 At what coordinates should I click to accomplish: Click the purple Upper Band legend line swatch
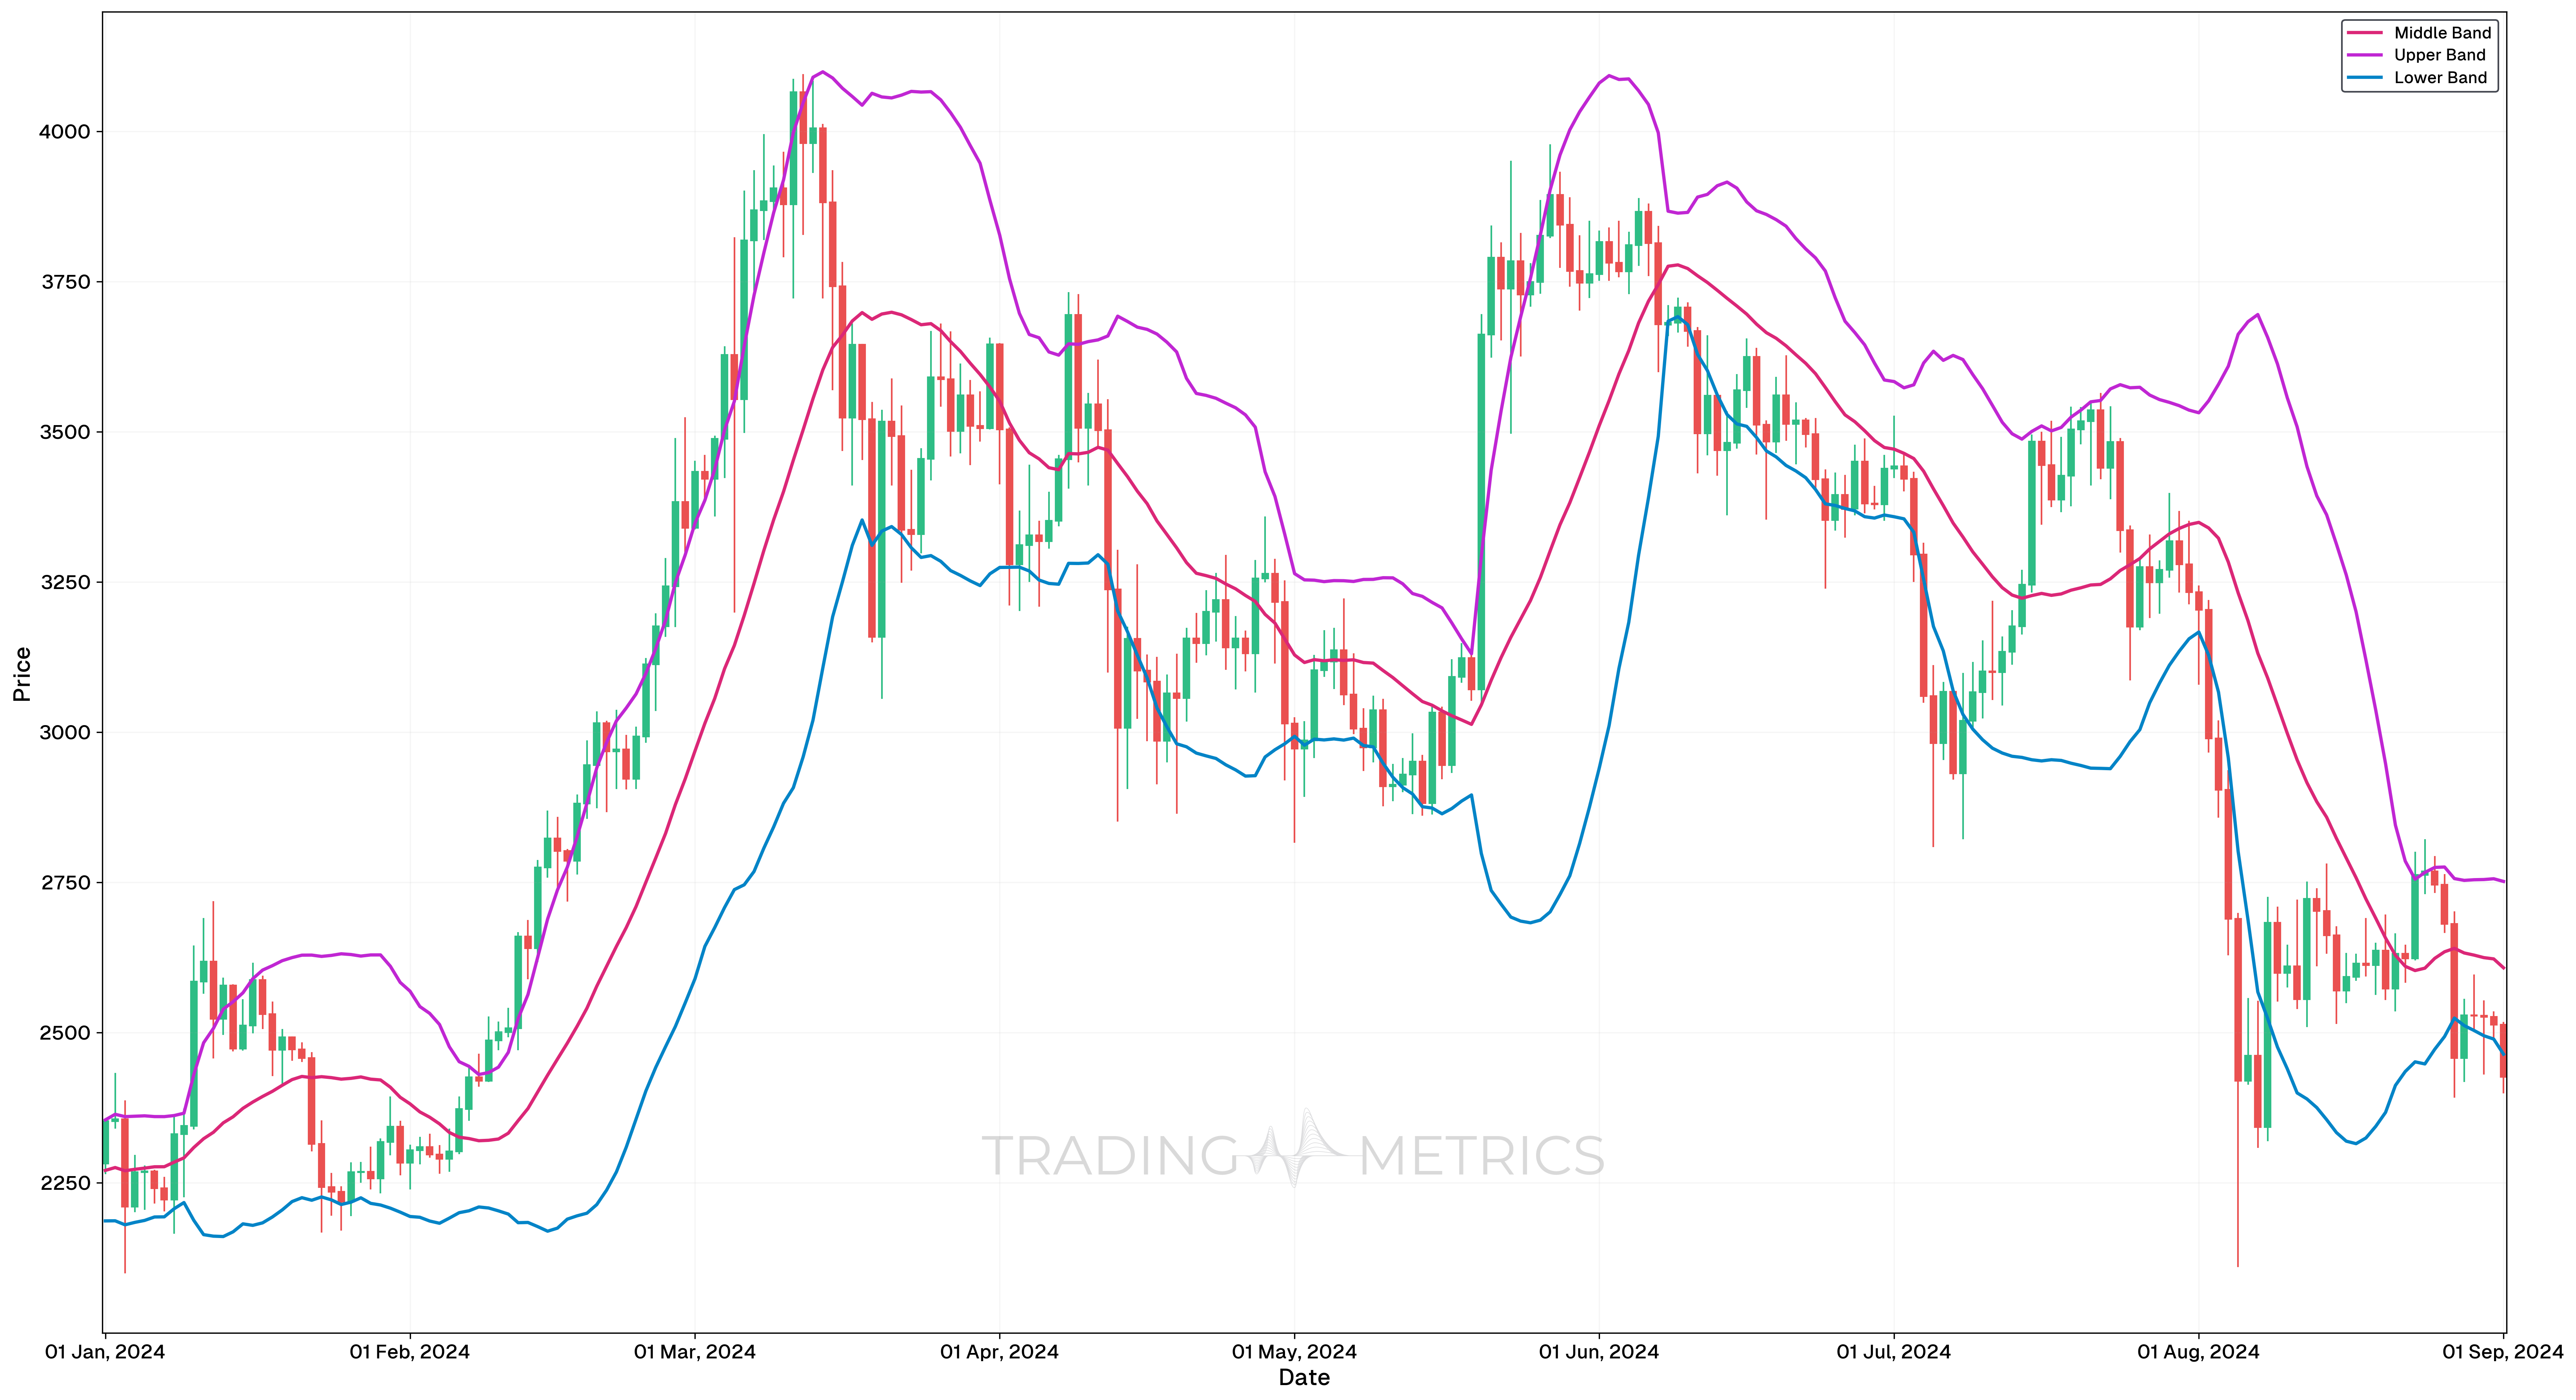tap(2365, 55)
